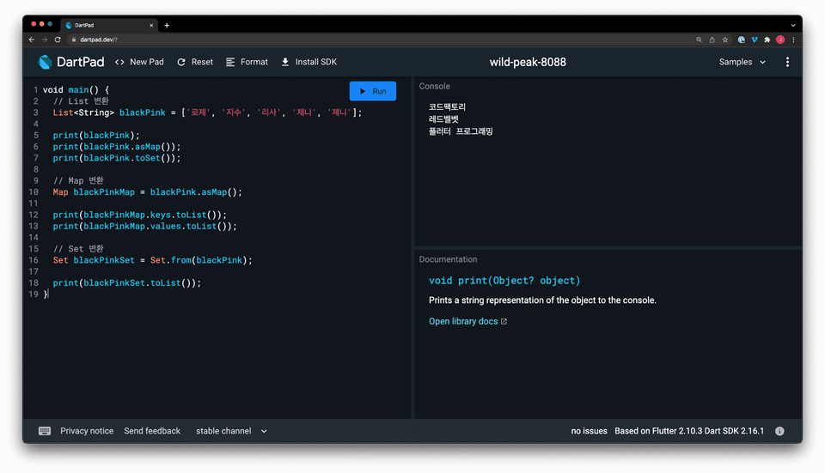Open DartPad's three-dot more menu

click(787, 62)
